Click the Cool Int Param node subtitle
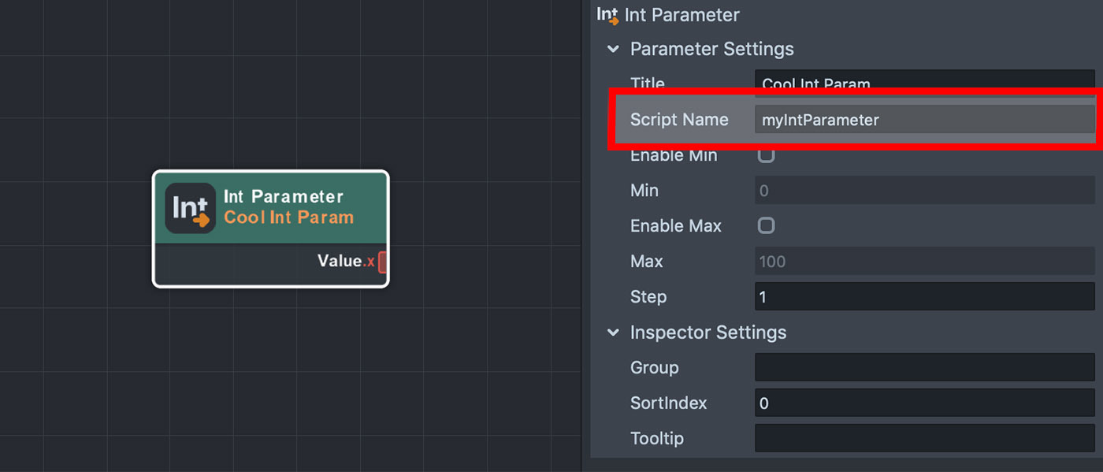The image size is (1103, 472). click(x=288, y=217)
